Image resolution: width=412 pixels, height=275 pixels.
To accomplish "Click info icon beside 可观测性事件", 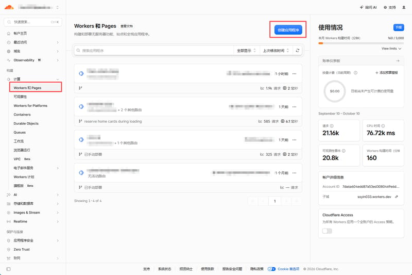I will pyautogui.click(x=344, y=151).
